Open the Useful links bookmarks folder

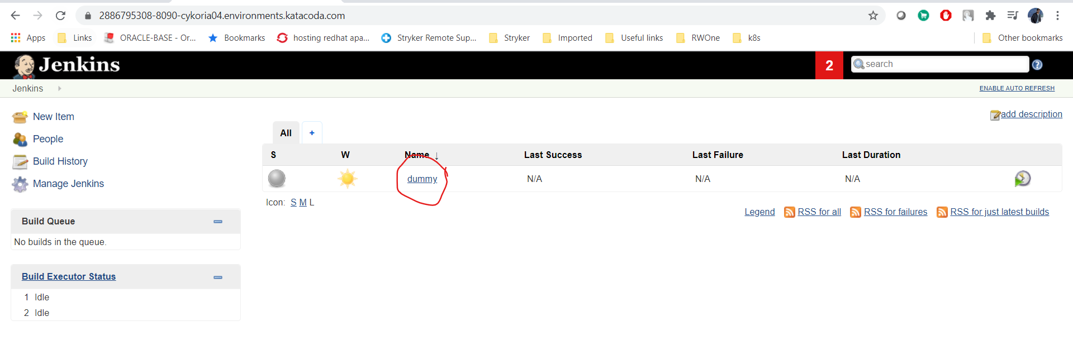(634, 38)
